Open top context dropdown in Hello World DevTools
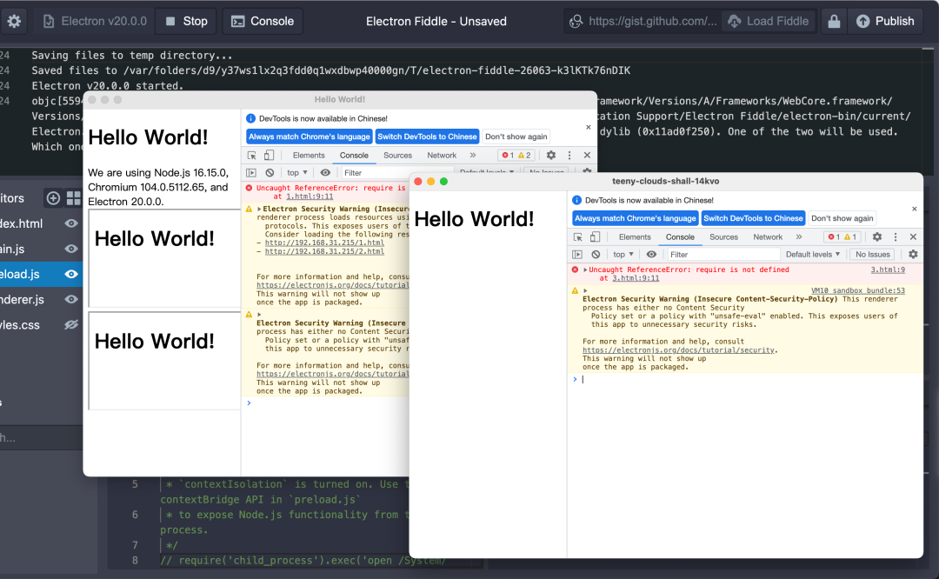Image resolution: width=939 pixels, height=579 pixels. [297, 172]
